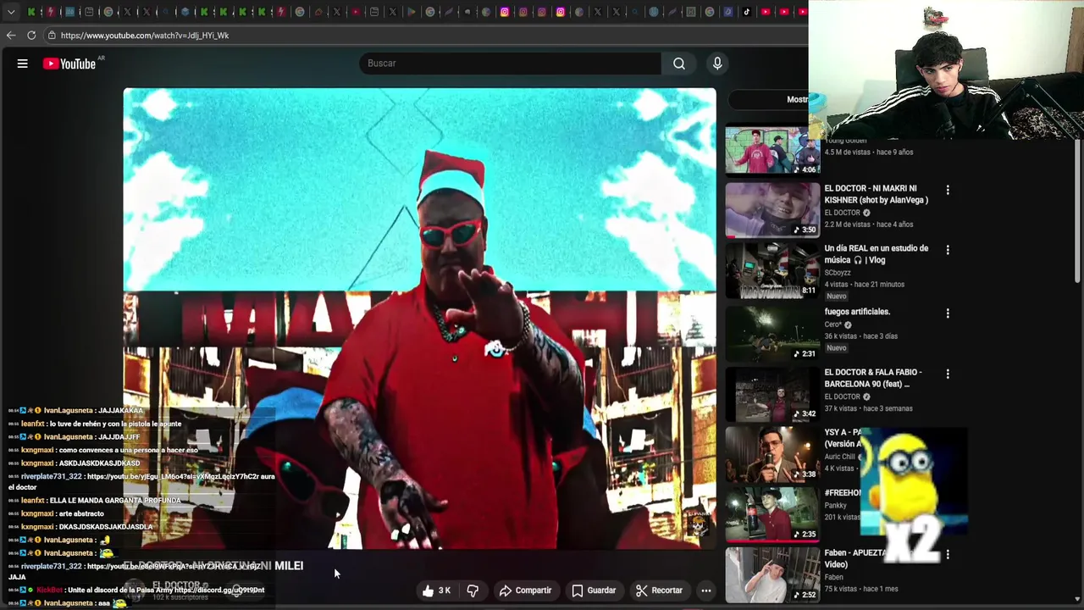Viewport: 1084px width, 610px height.
Task: Open Faben channel name under APUEZTA
Action: [834, 578]
